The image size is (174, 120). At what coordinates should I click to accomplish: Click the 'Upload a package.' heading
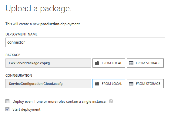(38, 9)
